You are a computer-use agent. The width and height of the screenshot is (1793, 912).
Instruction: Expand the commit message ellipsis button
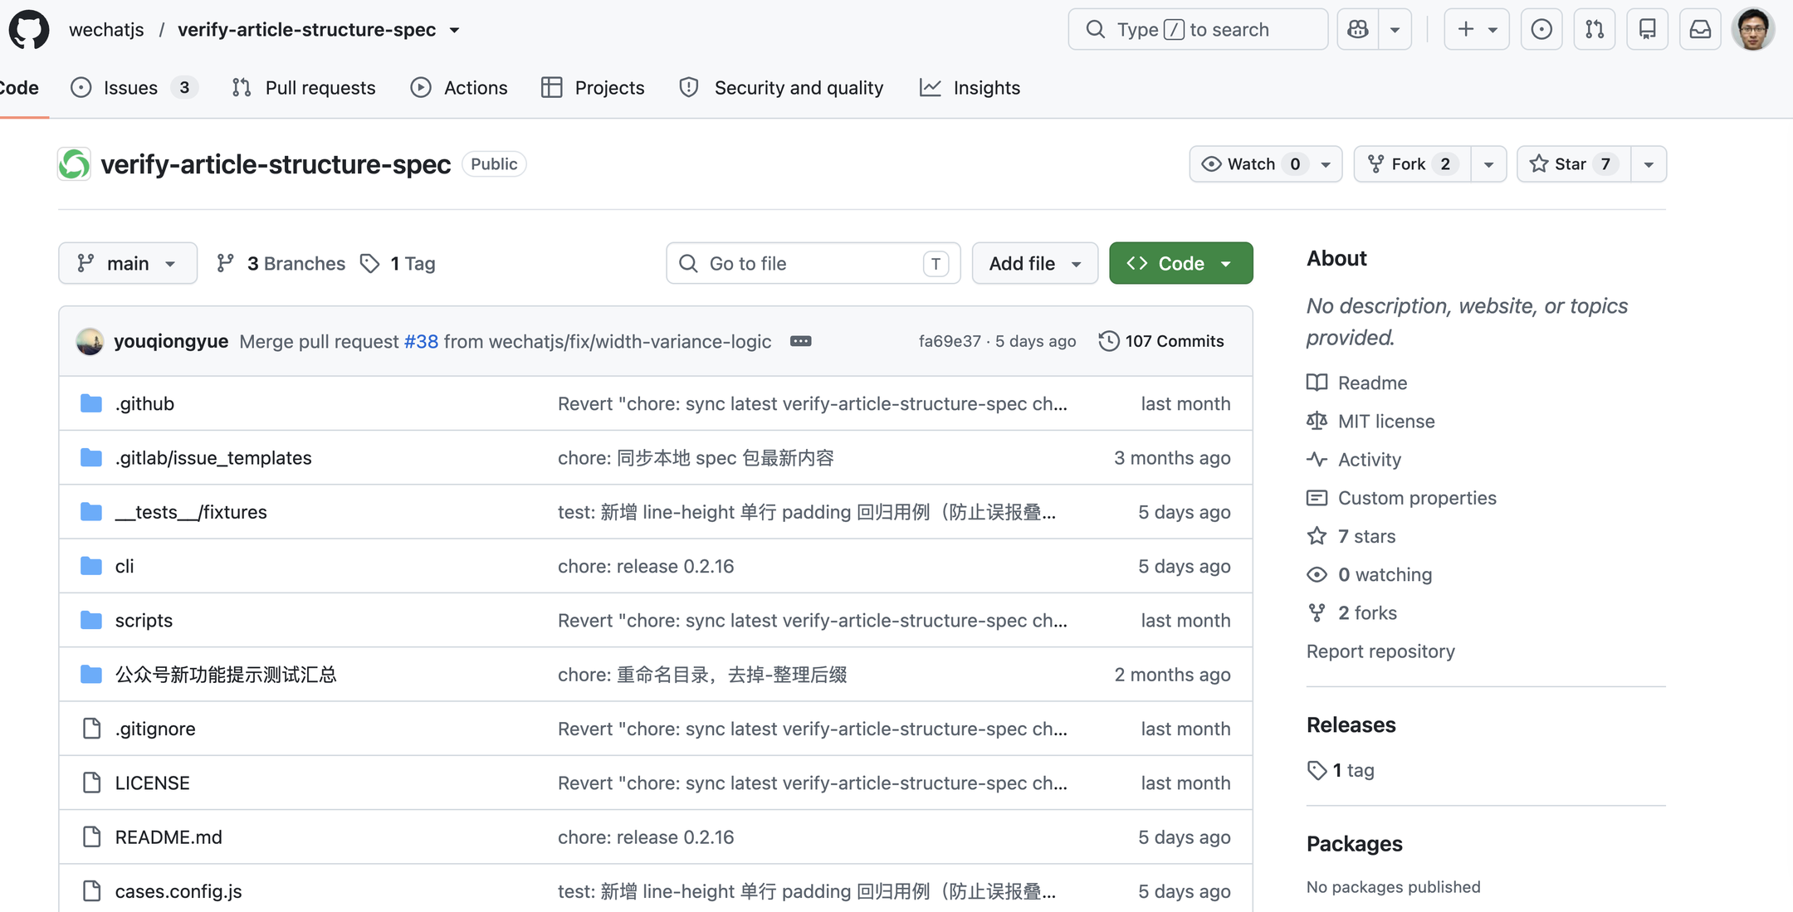[800, 341]
